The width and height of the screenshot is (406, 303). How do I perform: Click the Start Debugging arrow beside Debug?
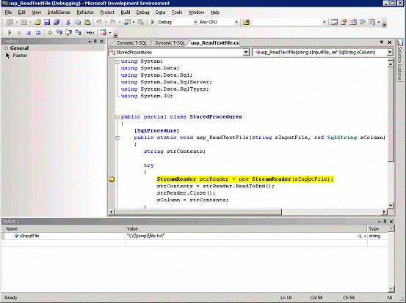coord(153,22)
